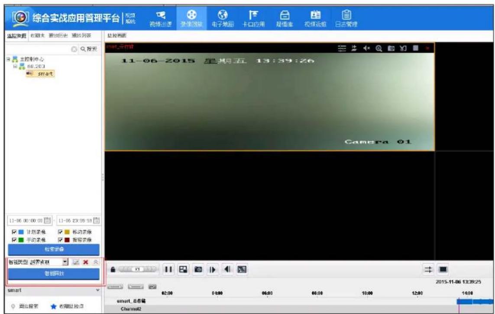This screenshot has width=495, height=314.
Task: Click first zoom button above the timeline
Action: tap(115, 287)
